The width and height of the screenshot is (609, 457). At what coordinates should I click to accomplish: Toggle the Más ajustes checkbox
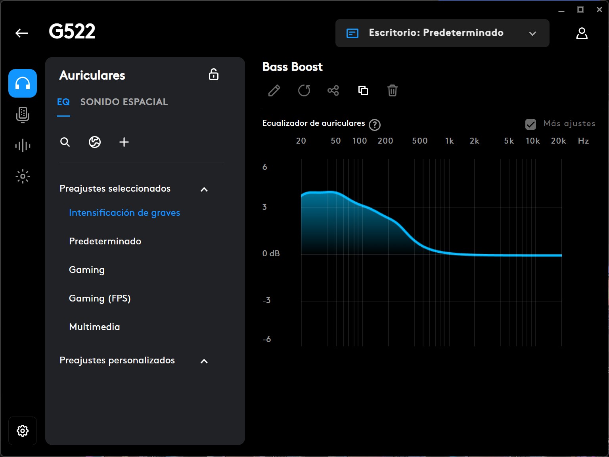click(530, 124)
